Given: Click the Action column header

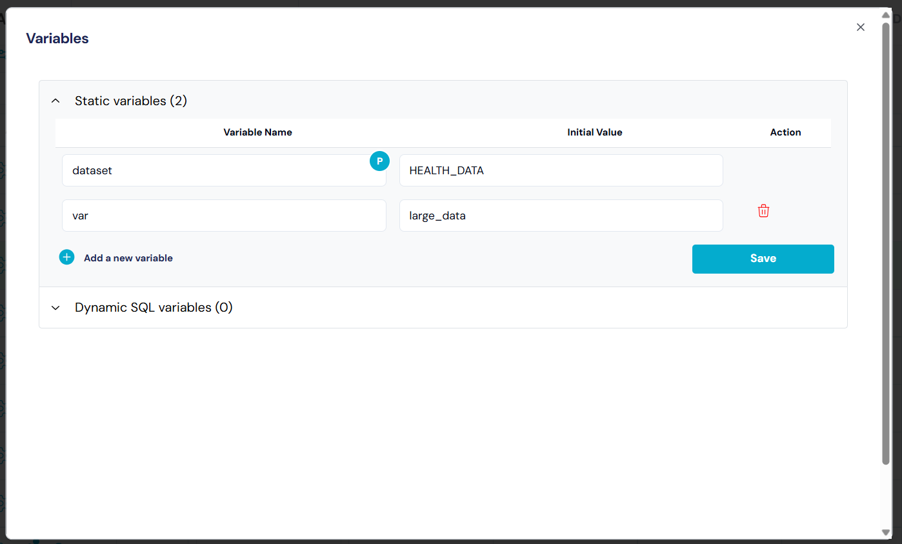Looking at the screenshot, I should pos(785,132).
